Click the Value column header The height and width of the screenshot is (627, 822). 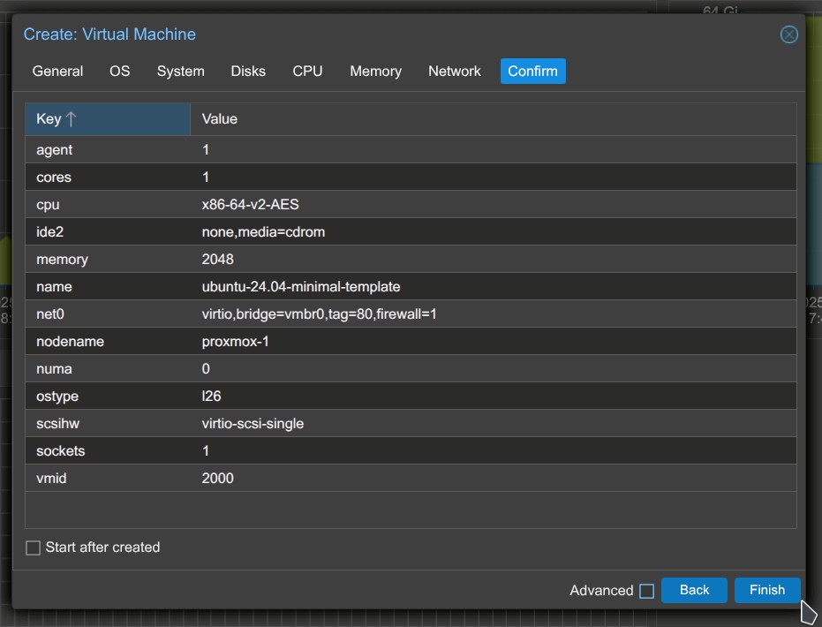494,119
